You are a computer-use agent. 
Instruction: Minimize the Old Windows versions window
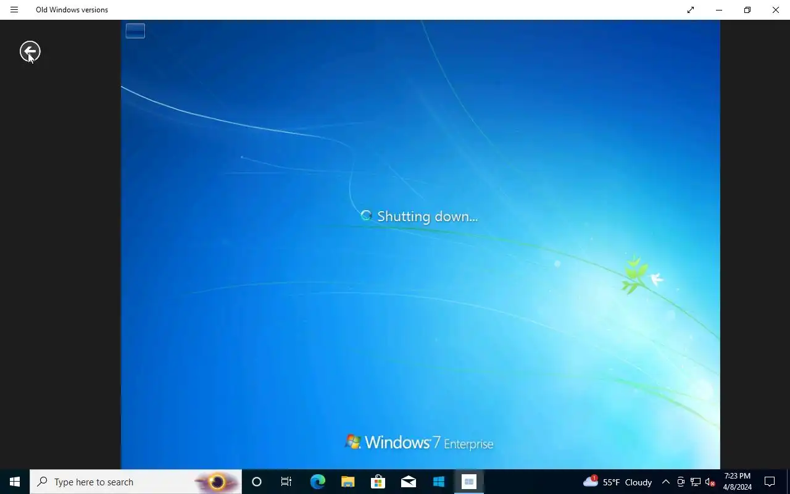[x=719, y=10]
